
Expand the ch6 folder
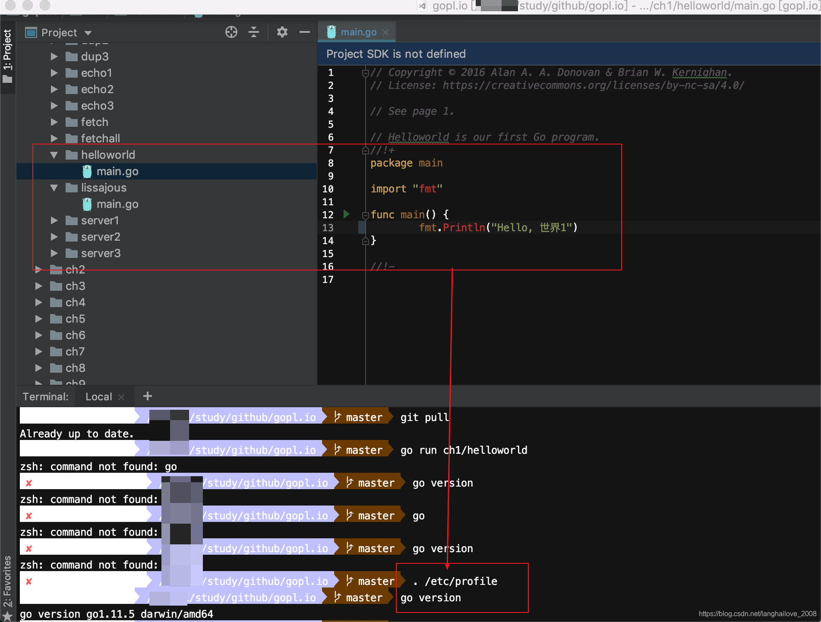click(38, 335)
